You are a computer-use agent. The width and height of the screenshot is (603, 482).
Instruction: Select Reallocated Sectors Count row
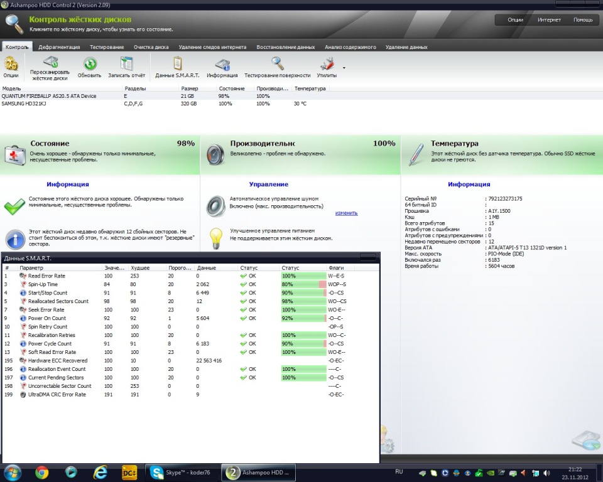point(190,301)
